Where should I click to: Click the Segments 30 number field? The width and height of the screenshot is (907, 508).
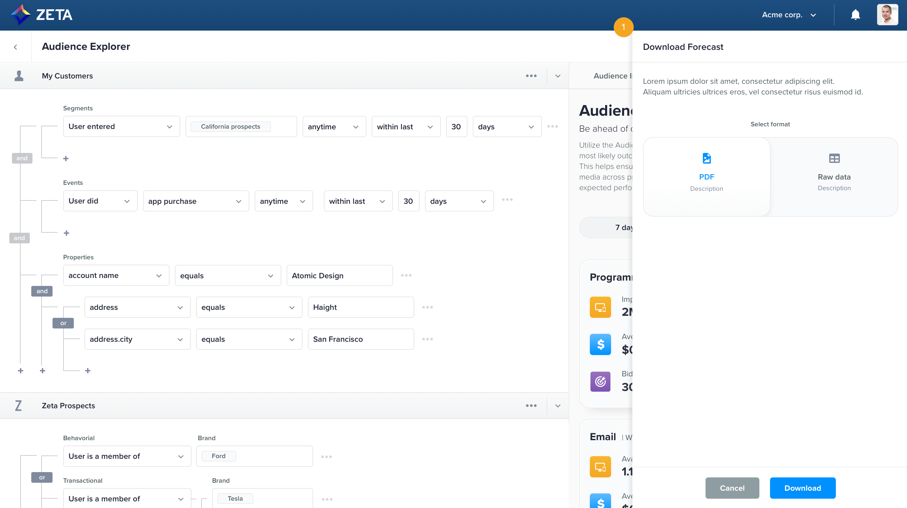(x=456, y=126)
